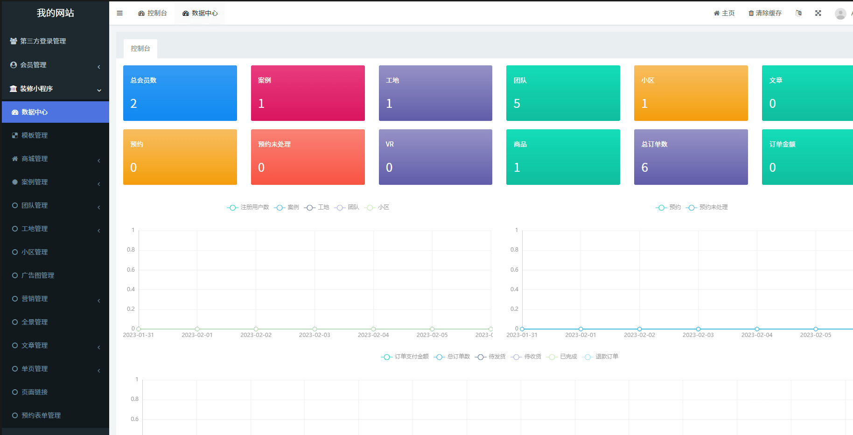Open 模板管理 in the sidebar
853x435 pixels.
tap(35, 135)
